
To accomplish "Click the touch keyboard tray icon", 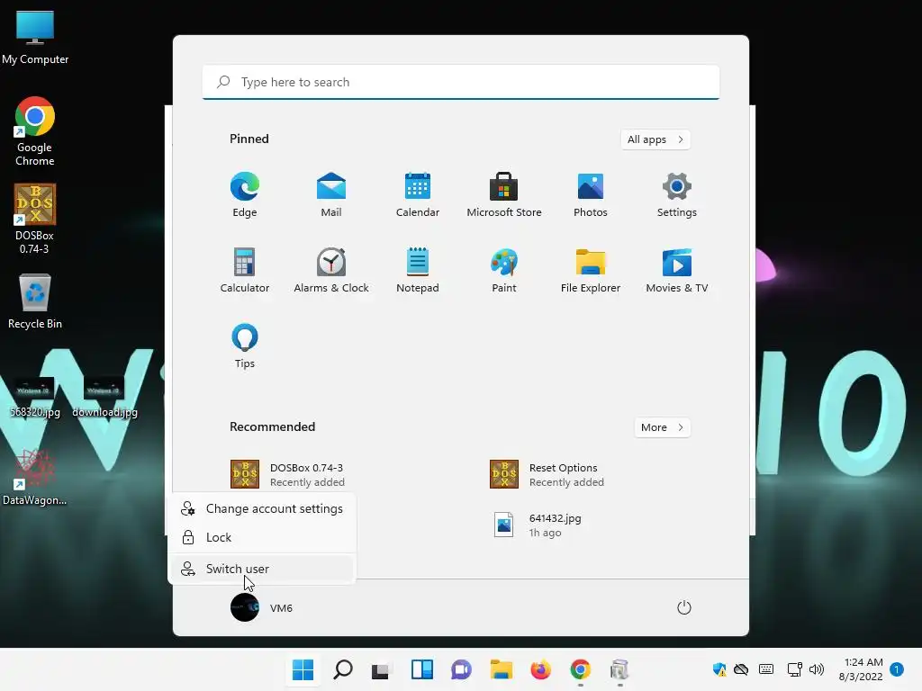I will [x=766, y=669].
